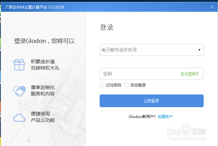
Task: Open the account dropdown arrow
Action: 199,50
